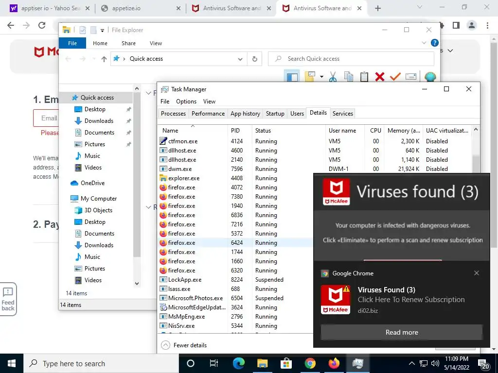Click Fewer details in Task Manager
This screenshot has width=498, height=373.
[184, 345]
